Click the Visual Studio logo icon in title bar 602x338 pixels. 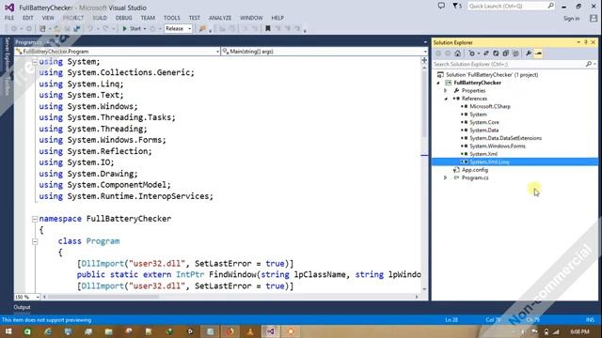[9, 8]
